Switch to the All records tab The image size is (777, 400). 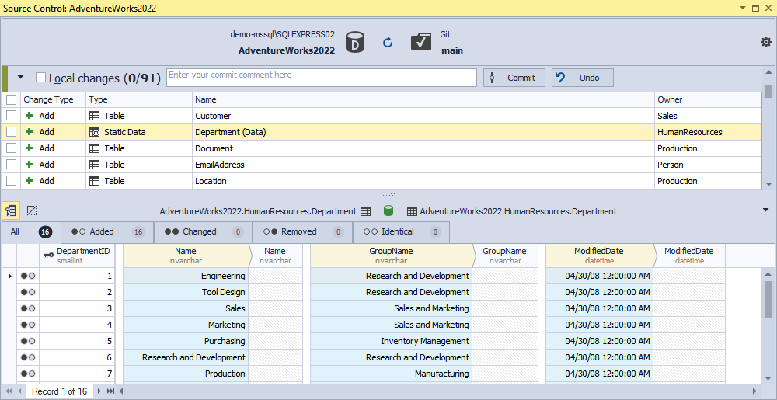point(31,231)
